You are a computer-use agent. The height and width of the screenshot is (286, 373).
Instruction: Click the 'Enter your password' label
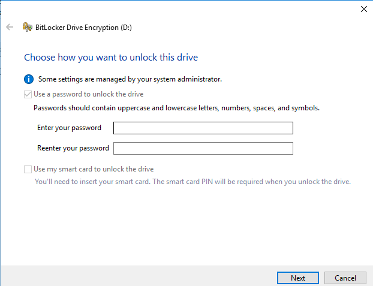click(x=69, y=128)
